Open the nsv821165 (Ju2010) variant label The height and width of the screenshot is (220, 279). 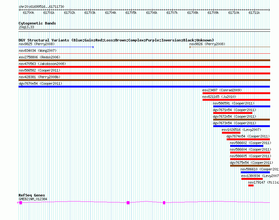219,97
